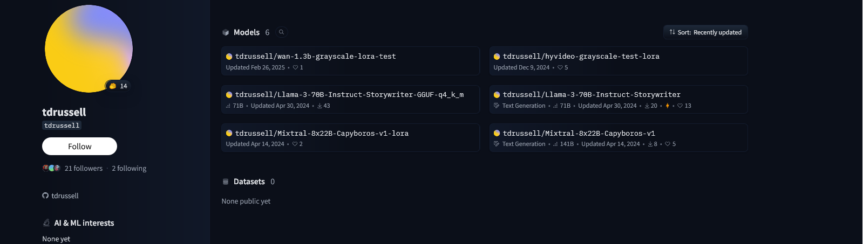Screen dimensions: 863x244
Task: Click the lightning bolt inference icon
Action: click(668, 106)
